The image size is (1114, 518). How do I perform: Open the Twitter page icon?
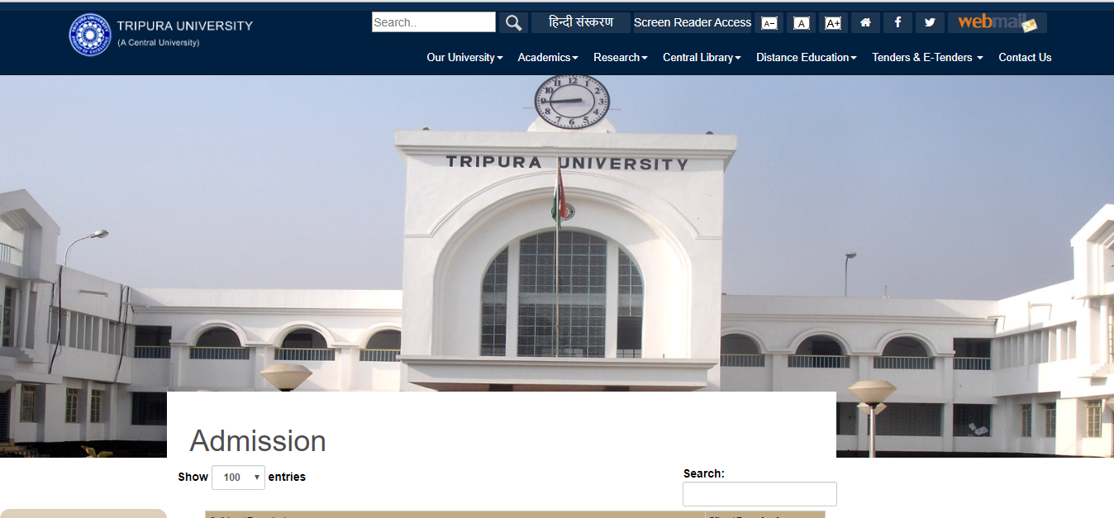[930, 22]
